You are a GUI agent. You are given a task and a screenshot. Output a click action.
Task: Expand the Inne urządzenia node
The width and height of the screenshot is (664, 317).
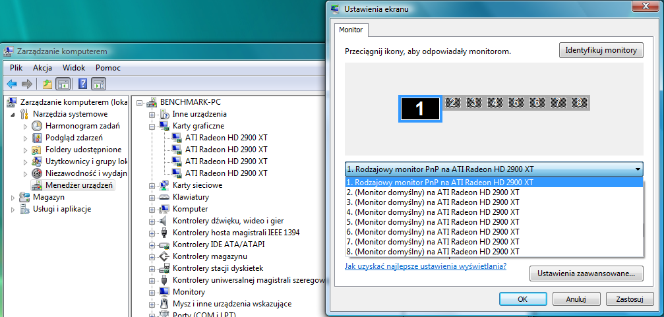152,114
